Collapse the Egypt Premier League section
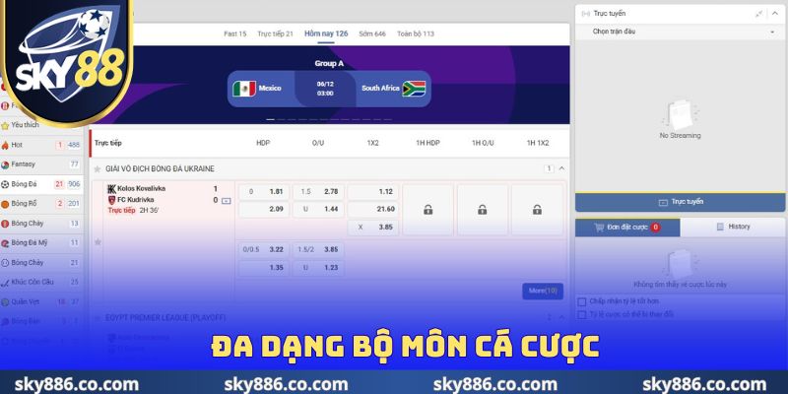This screenshot has height=394, width=788. click(561, 317)
